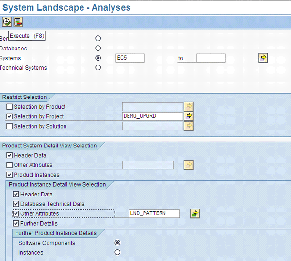Screen dimensions: 291x261
Task: Select the Instances radio button
Action: (x=117, y=252)
